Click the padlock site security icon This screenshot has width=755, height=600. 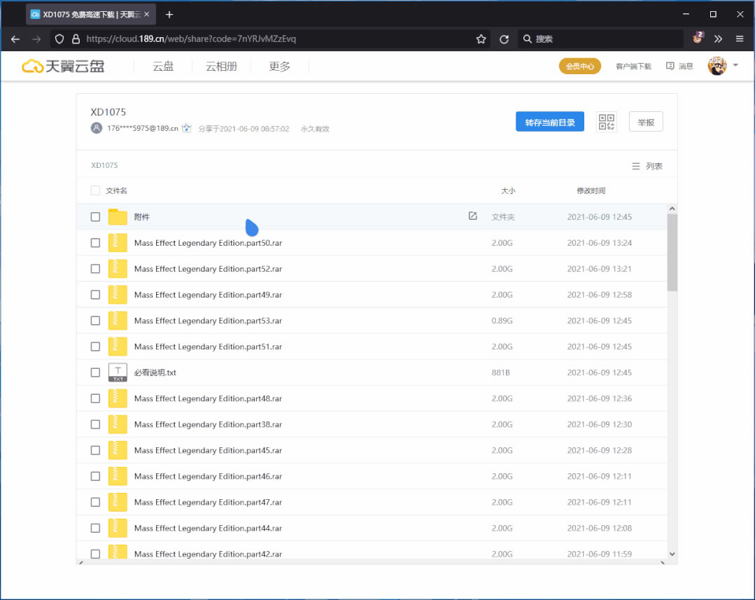pyautogui.click(x=76, y=39)
